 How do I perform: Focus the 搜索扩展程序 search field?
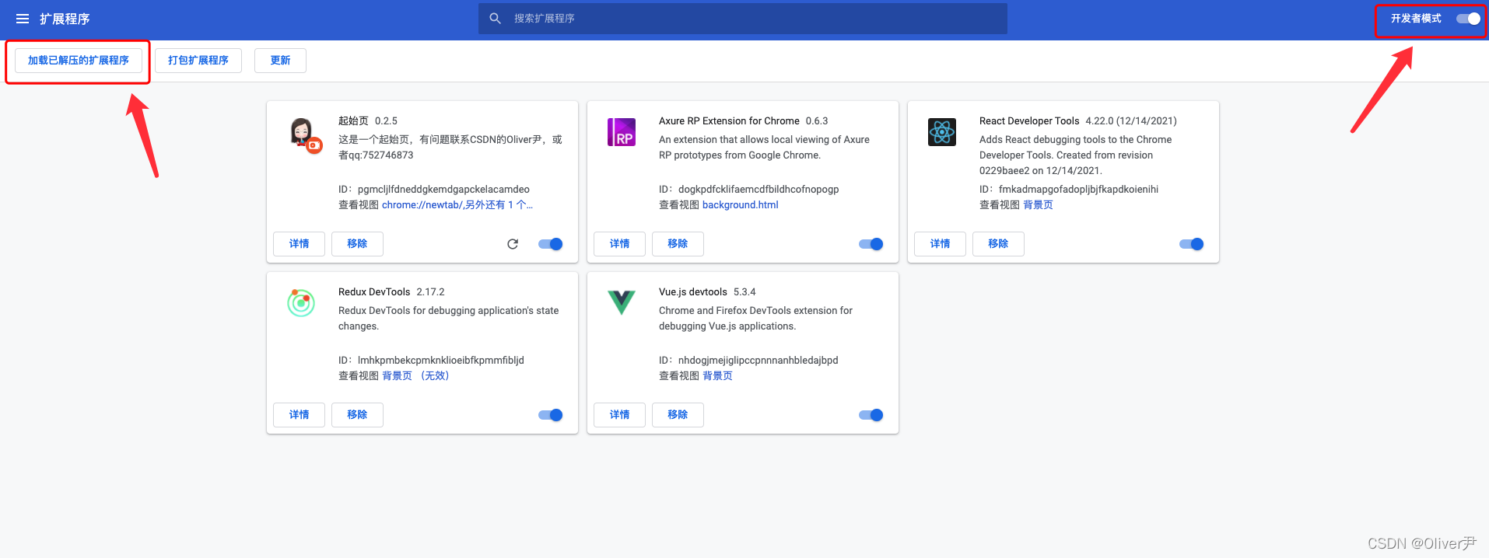click(x=747, y=19)
